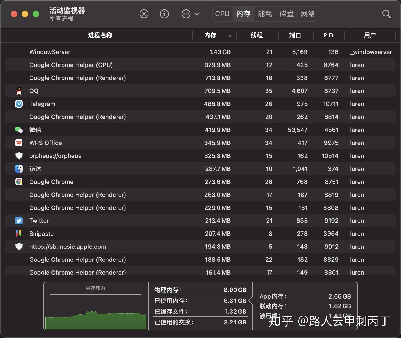Click the 访达 Finder icon
Screen dimensions: 401x338
(x=19, y=169)
